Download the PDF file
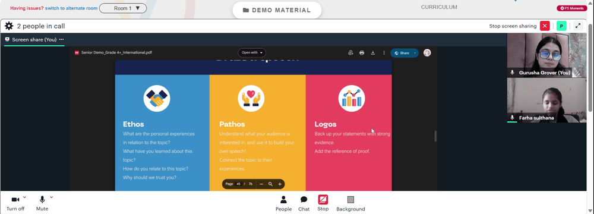The width and height of the screenshot is (594, 214). pyautogui.click(x=373, y=53)
